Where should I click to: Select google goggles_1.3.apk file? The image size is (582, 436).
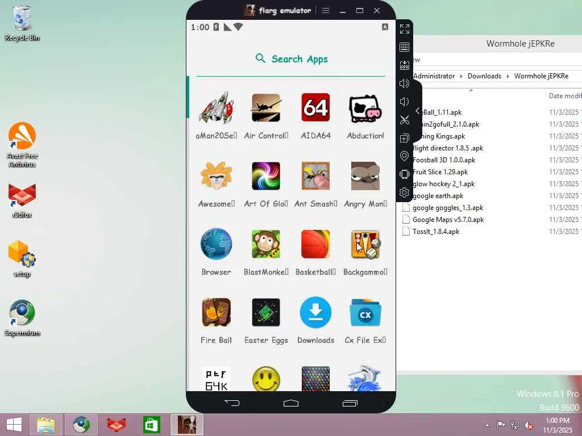tap(448, 208)
